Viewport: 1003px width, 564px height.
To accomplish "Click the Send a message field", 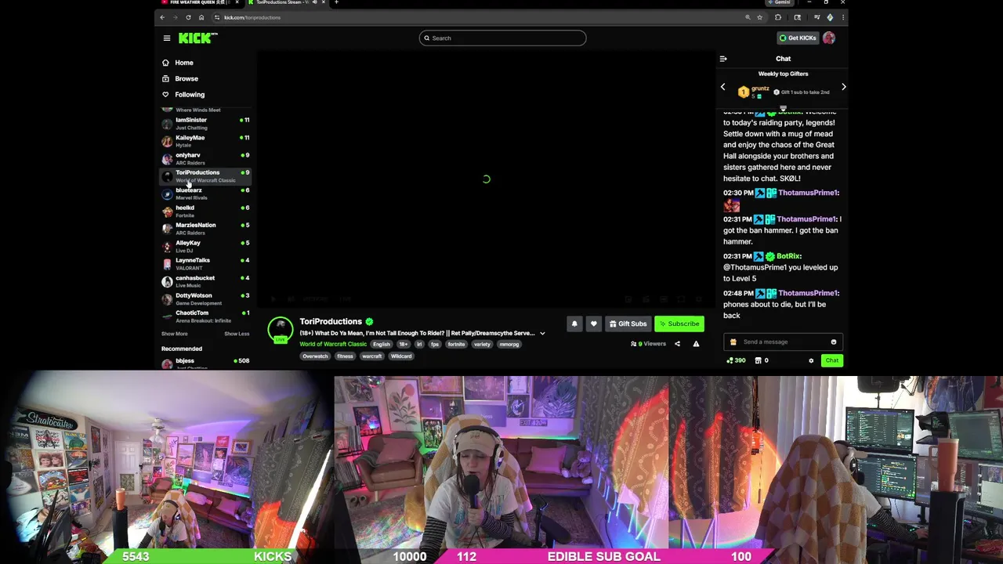I will coord(784,342).
